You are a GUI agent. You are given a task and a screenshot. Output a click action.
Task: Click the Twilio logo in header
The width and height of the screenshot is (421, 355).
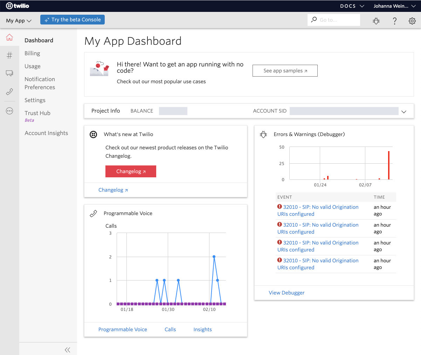(x=18, y=6)
